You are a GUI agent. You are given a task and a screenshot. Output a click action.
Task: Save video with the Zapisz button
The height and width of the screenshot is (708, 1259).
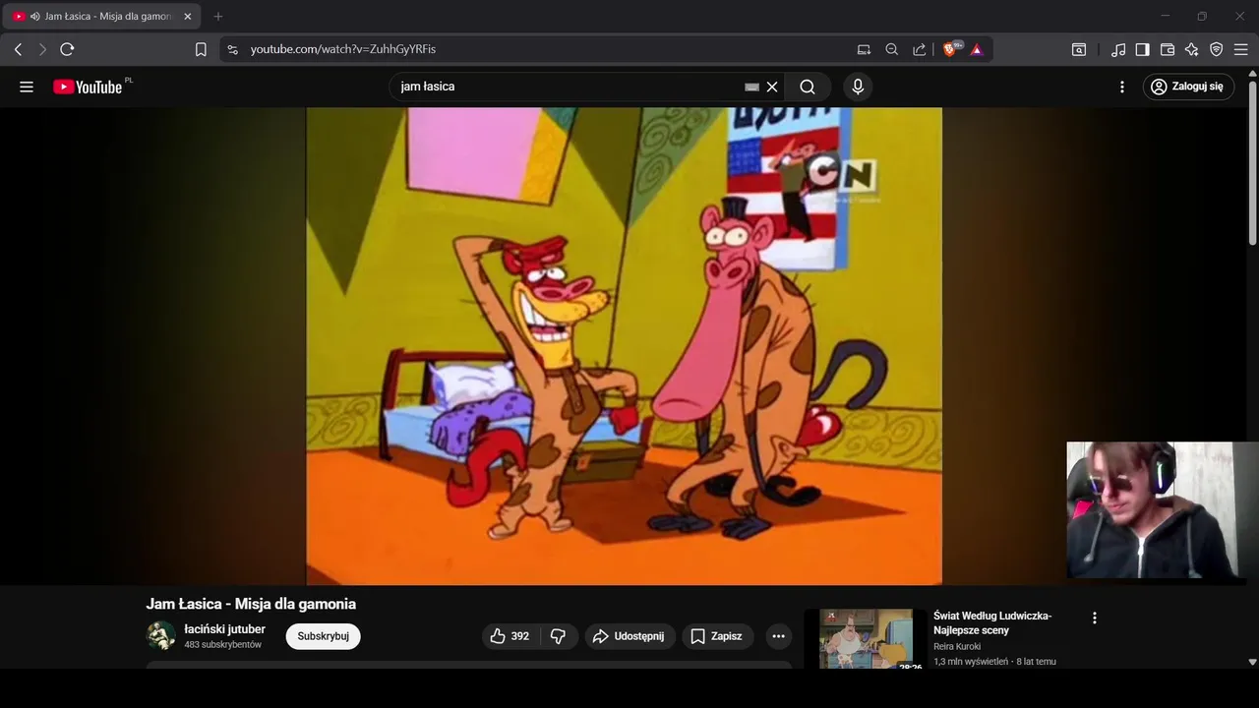[x=716, y=636]
